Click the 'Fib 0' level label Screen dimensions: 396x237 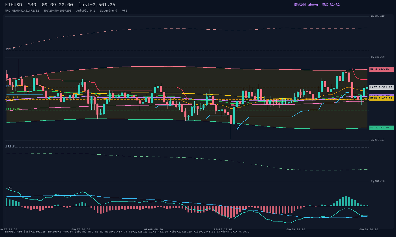click(10, 146)
